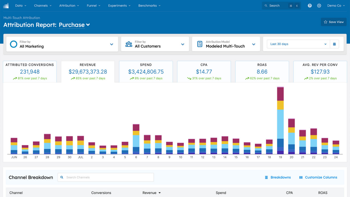Open settings via the gear icon
Screen dimensions: 350x197
[319, 5]
